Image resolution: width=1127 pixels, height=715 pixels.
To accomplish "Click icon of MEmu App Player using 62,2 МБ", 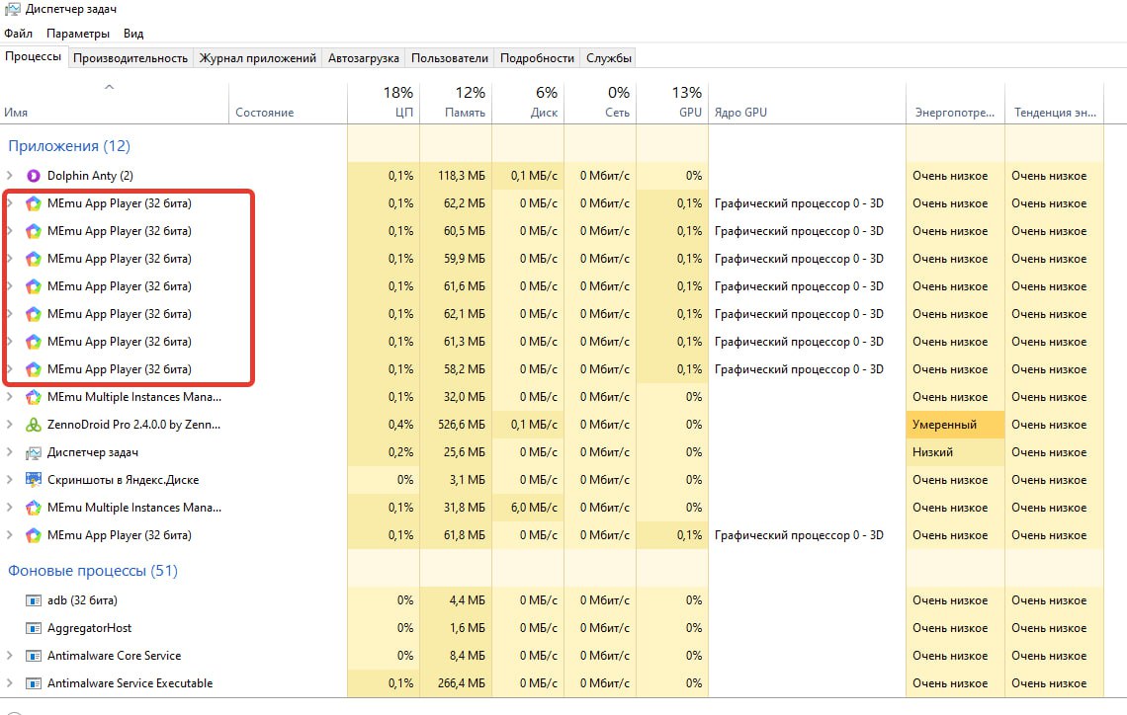I will 33,203.
